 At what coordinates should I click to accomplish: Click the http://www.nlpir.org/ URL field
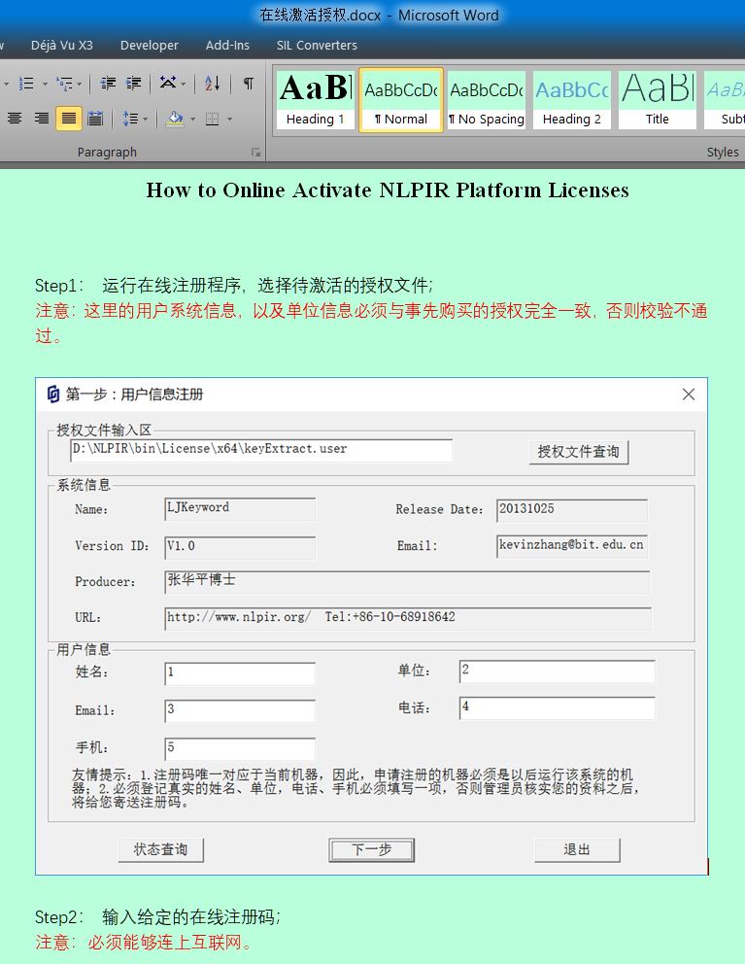[x=408, y=618]
